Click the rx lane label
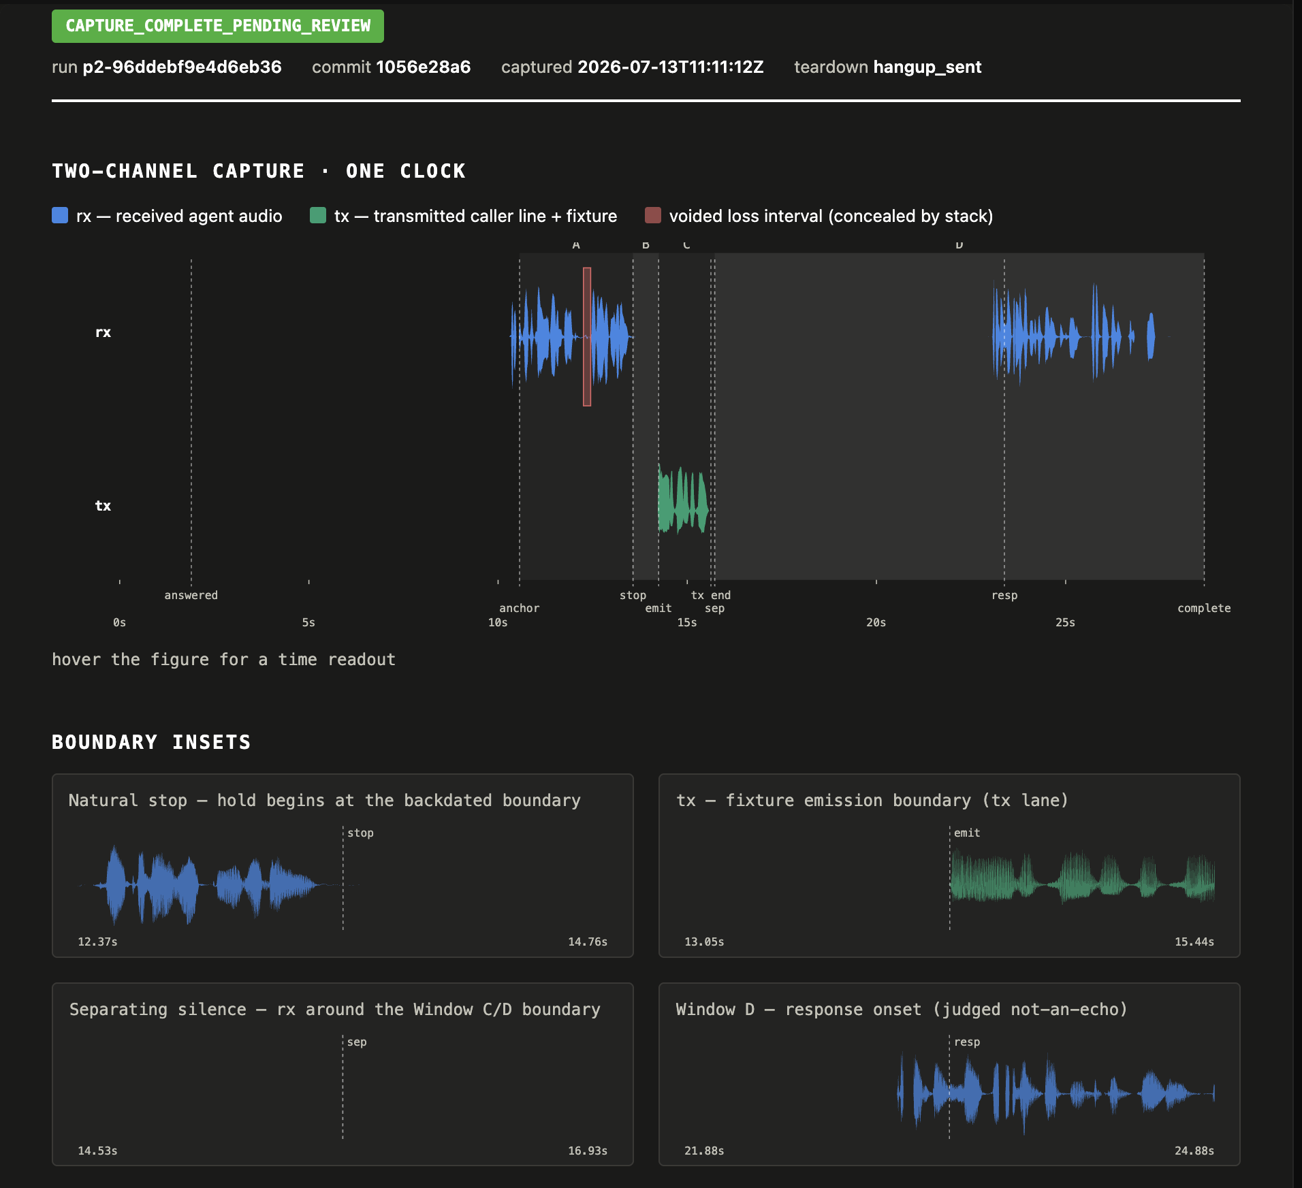 tap(103, 332)
